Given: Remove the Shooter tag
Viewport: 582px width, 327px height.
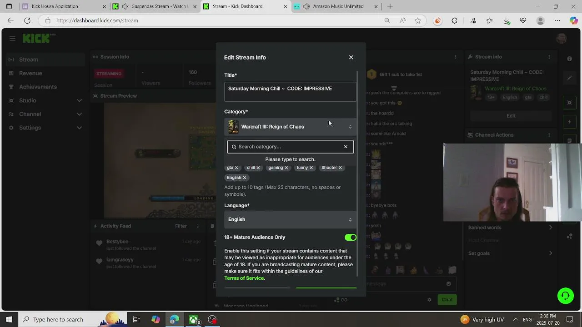Looking at the screenshot, I should tap(340, 168).
